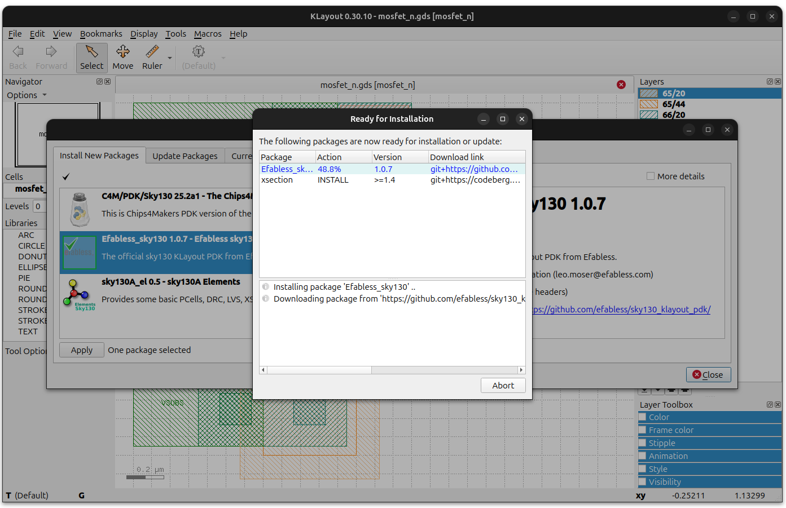Open the View menu
Image resolution: width=786 pixels, height=508 pixels.
coord(62,34)
